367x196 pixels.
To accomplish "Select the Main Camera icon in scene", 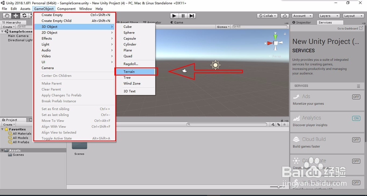I will [185, 71].
